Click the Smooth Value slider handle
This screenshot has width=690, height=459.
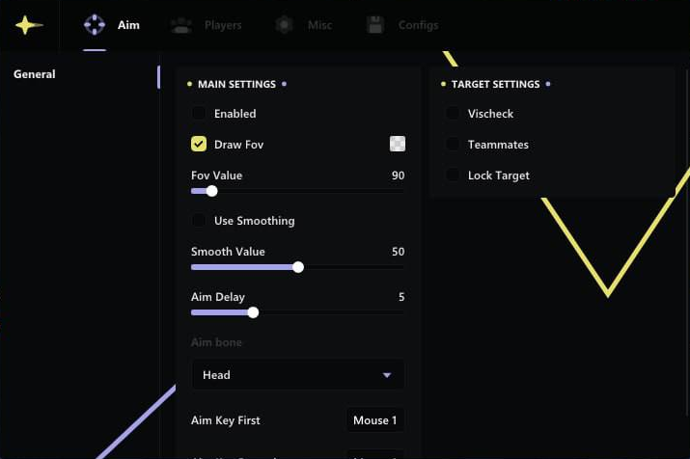click(298, 267)
